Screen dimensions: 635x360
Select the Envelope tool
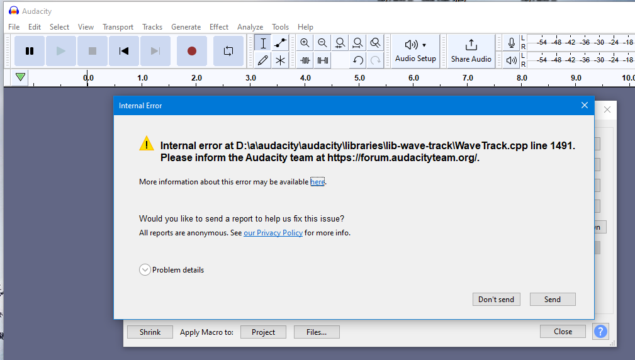280,43
